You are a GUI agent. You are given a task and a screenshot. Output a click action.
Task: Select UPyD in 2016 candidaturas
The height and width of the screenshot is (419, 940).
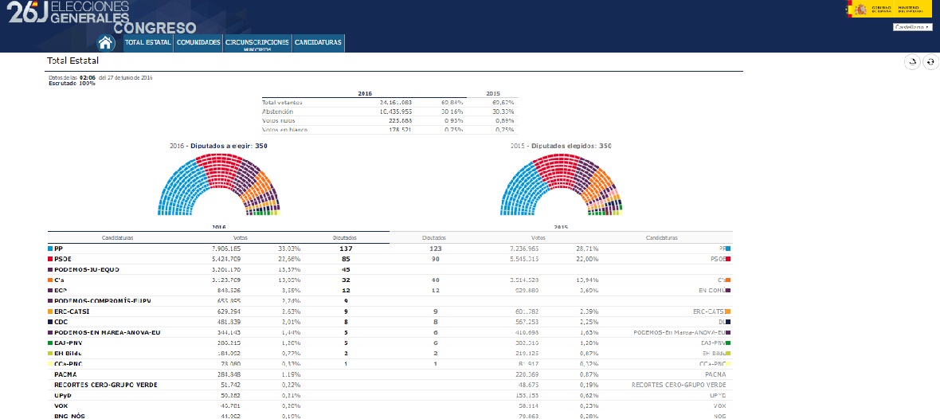[63, 396]
